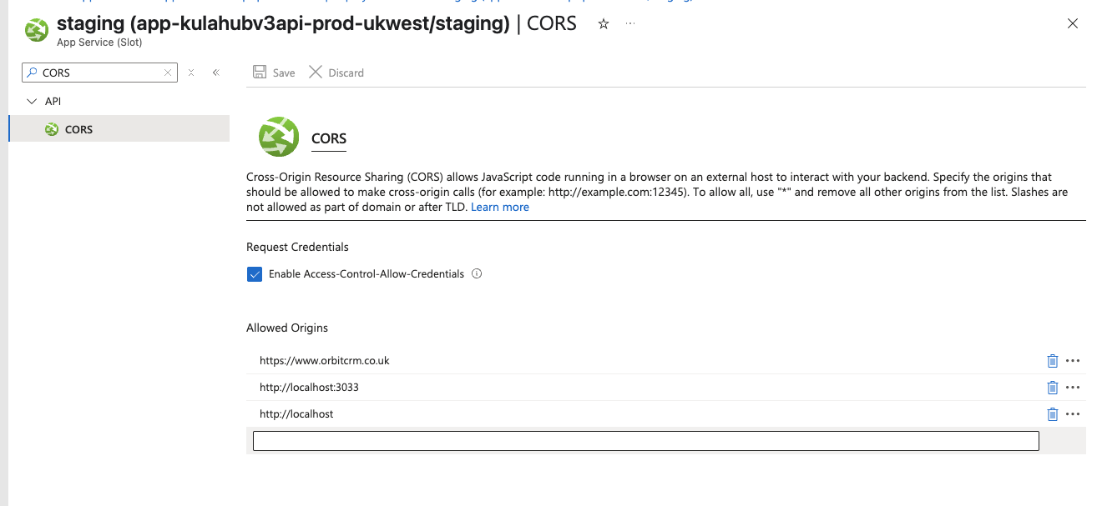
Task: Click the CORS heading beside the green icon
Action: click(328, 138)
